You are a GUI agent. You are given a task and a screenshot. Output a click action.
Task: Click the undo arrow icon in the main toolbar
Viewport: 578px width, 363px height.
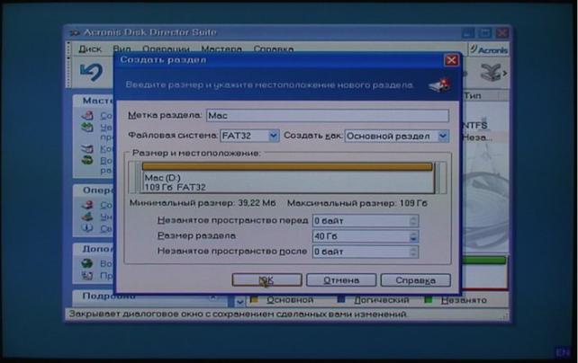[x=91, y=72]
